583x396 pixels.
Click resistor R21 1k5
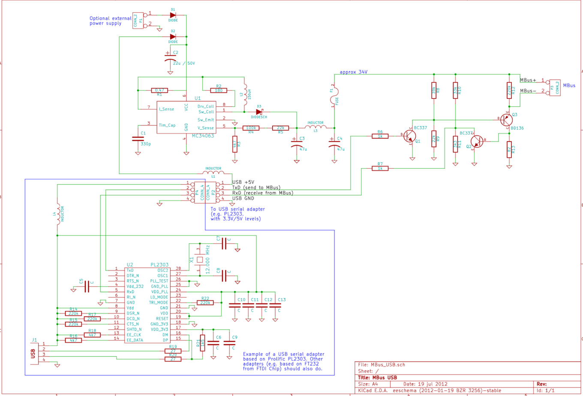[202, 343]
